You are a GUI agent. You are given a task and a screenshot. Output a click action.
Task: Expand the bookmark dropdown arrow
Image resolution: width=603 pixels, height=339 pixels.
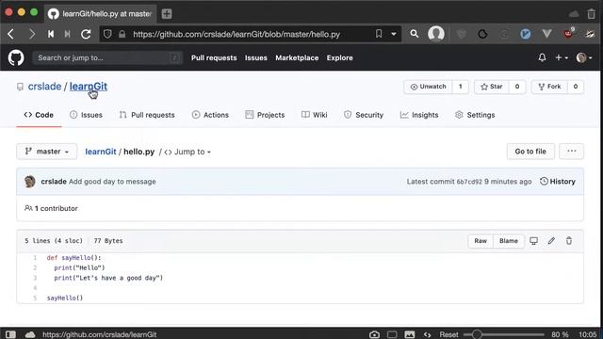coord(394,34)
